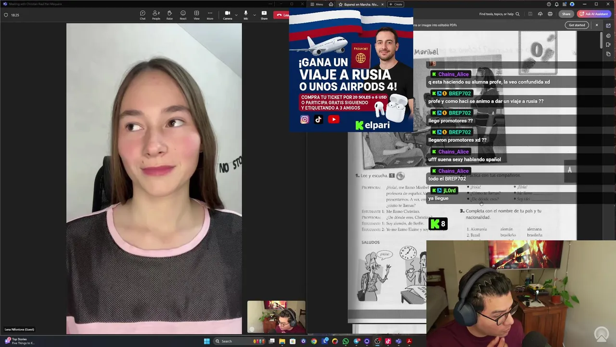Open React emoji menu in Teams

coord(183,15)
